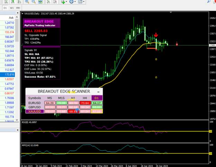This screenshot has height=167, width=216.
Task: Select highlighted row with ask 170.816
Action: (x=8, y=74)
